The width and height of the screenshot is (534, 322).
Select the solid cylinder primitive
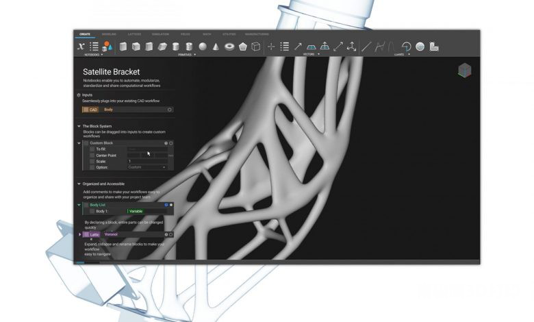(176, 47)
